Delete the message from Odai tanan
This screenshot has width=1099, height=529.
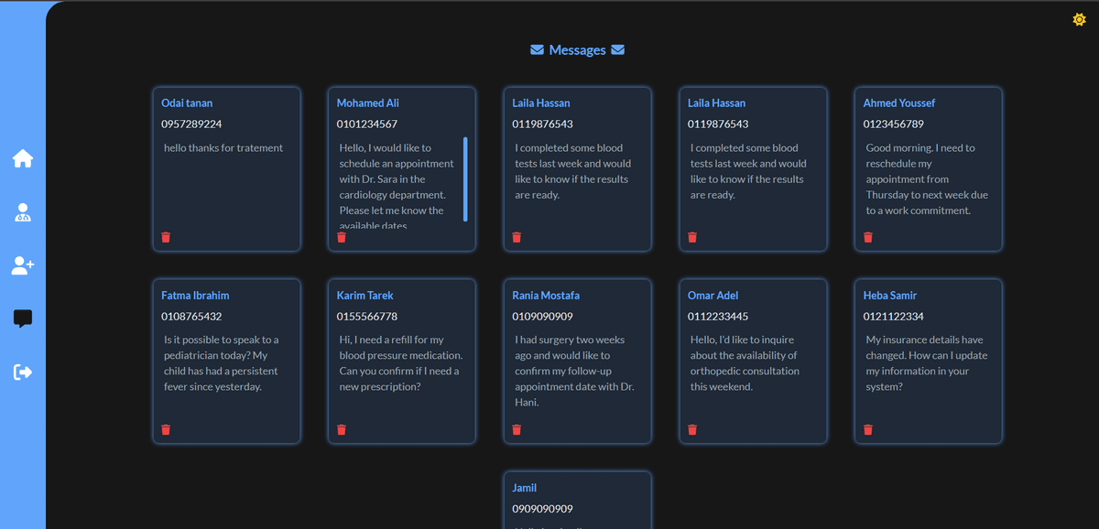166,237
